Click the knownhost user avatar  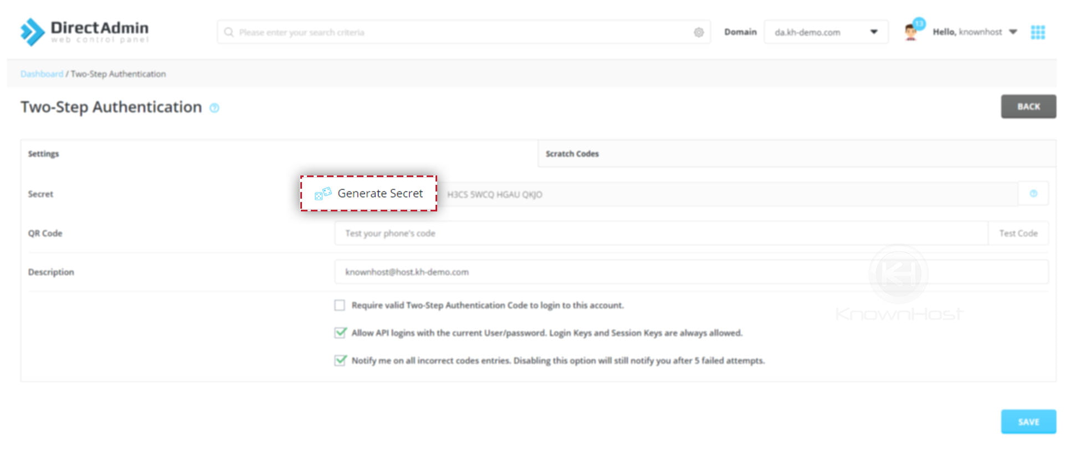click(x=909, y=32)
